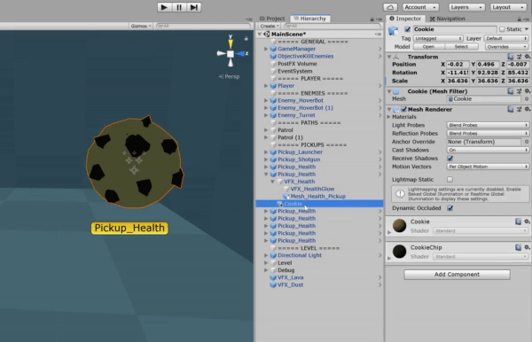The width and height of the screenshot is (532, 342).
Task: Collapse the VFX_Health object
Action: click(272, 182)
